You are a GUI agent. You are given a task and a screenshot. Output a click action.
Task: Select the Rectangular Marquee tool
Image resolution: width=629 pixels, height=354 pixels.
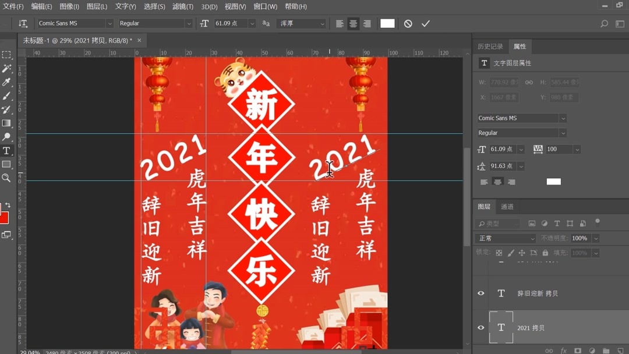(x=7, y=54)
